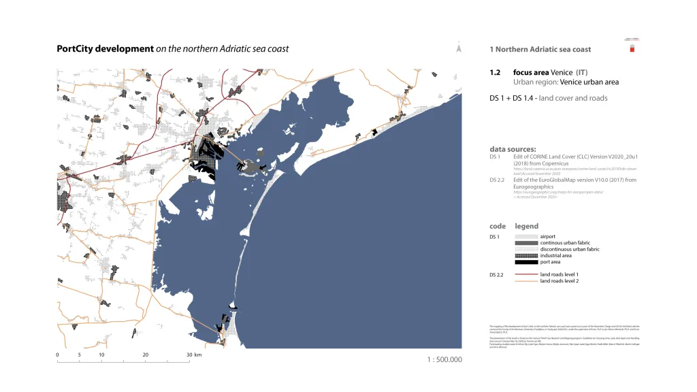This screenshot has width=697, height=392.
Task: Click the land roads level 2 line symbol
Action: 525,280
